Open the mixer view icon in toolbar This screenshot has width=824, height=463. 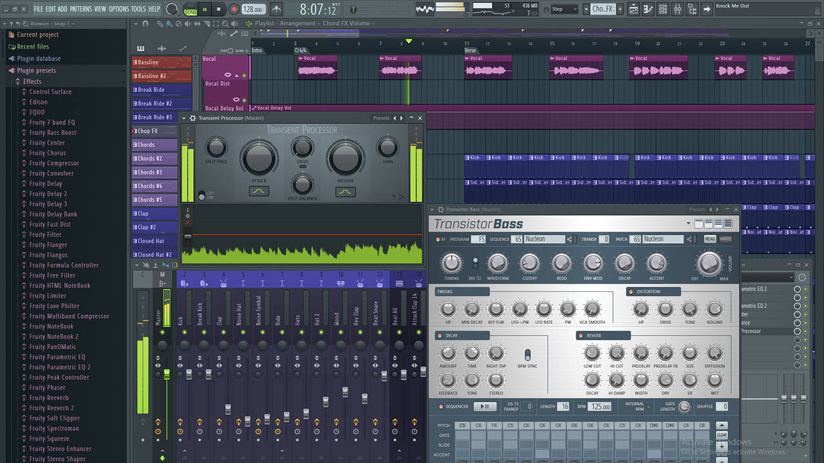pyautogui.click(x=677, y=9)
